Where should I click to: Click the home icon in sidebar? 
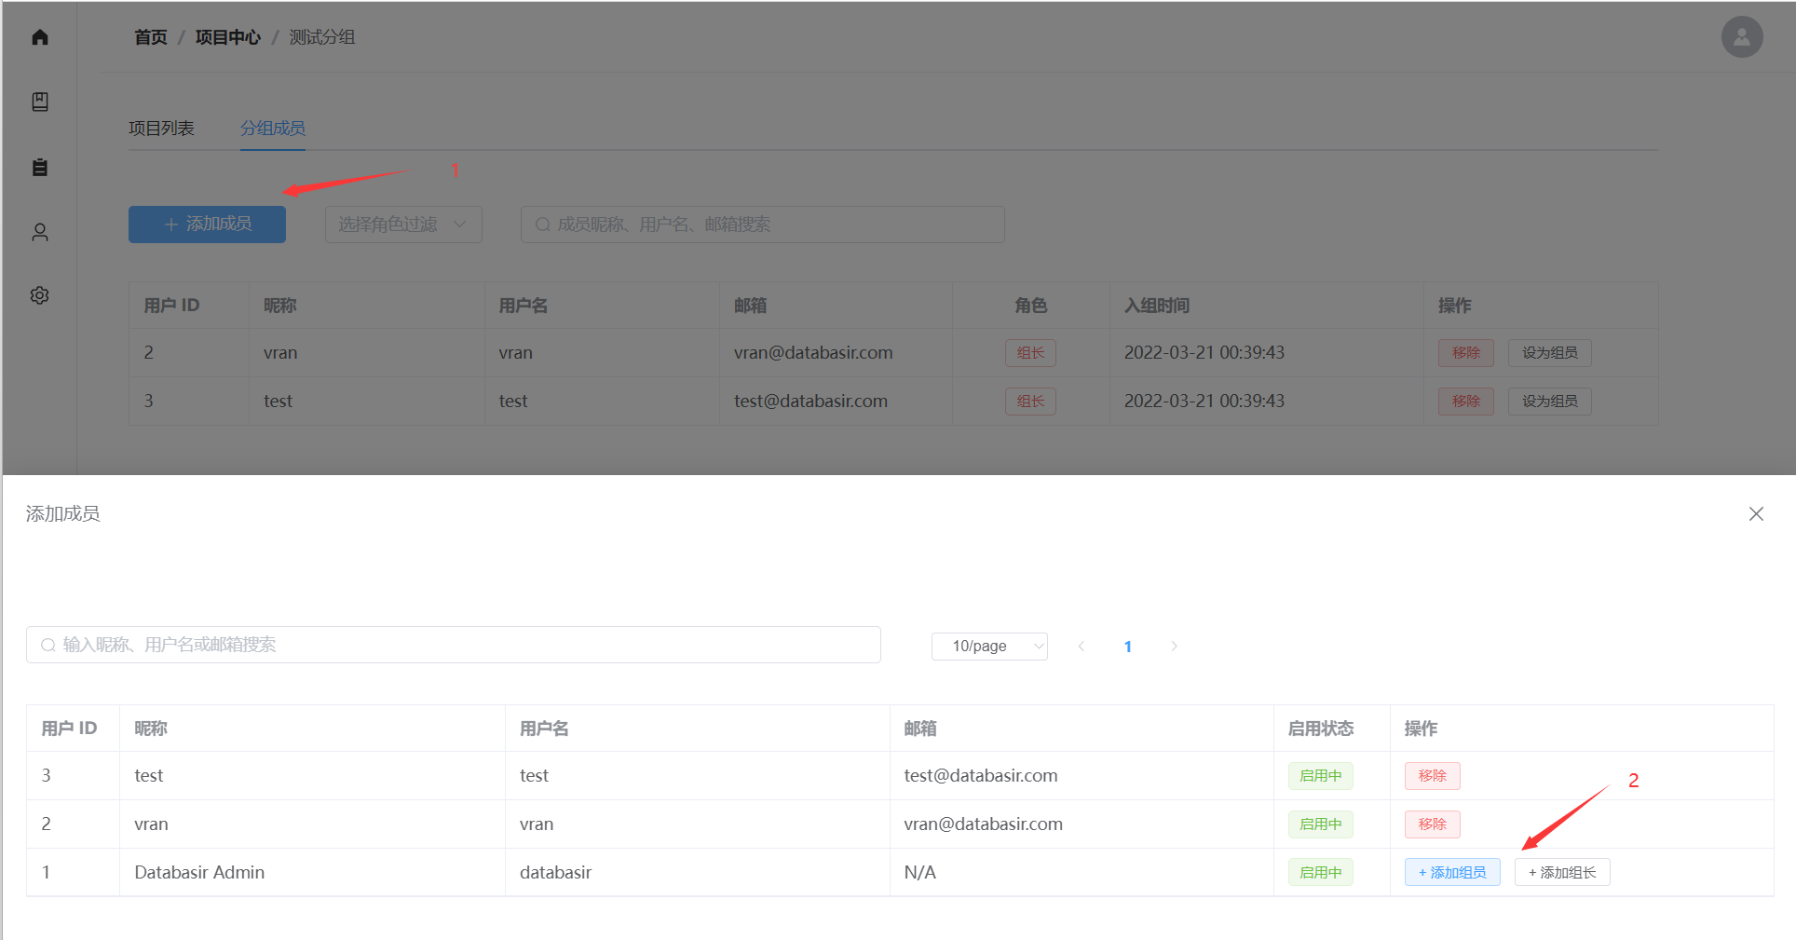[40, 37]
